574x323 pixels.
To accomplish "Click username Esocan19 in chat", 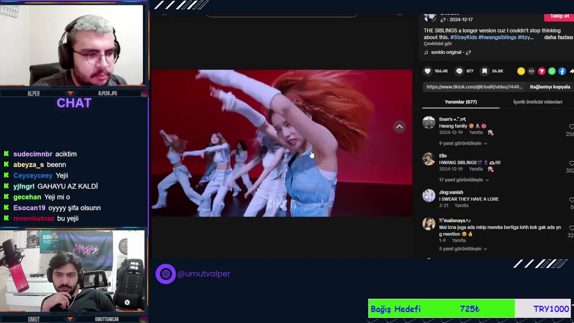I will tap(29, 208).
